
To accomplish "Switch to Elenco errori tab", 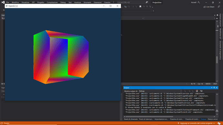I will point(213,119).
